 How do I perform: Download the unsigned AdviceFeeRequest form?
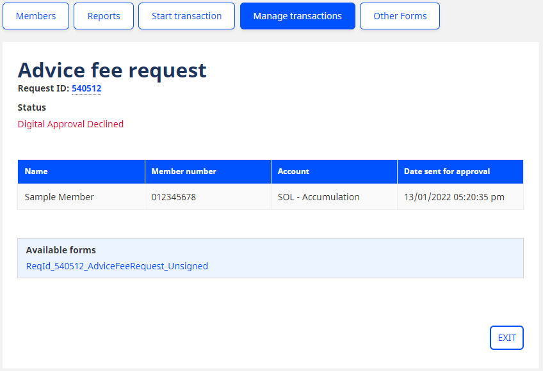tap(115, 265)
